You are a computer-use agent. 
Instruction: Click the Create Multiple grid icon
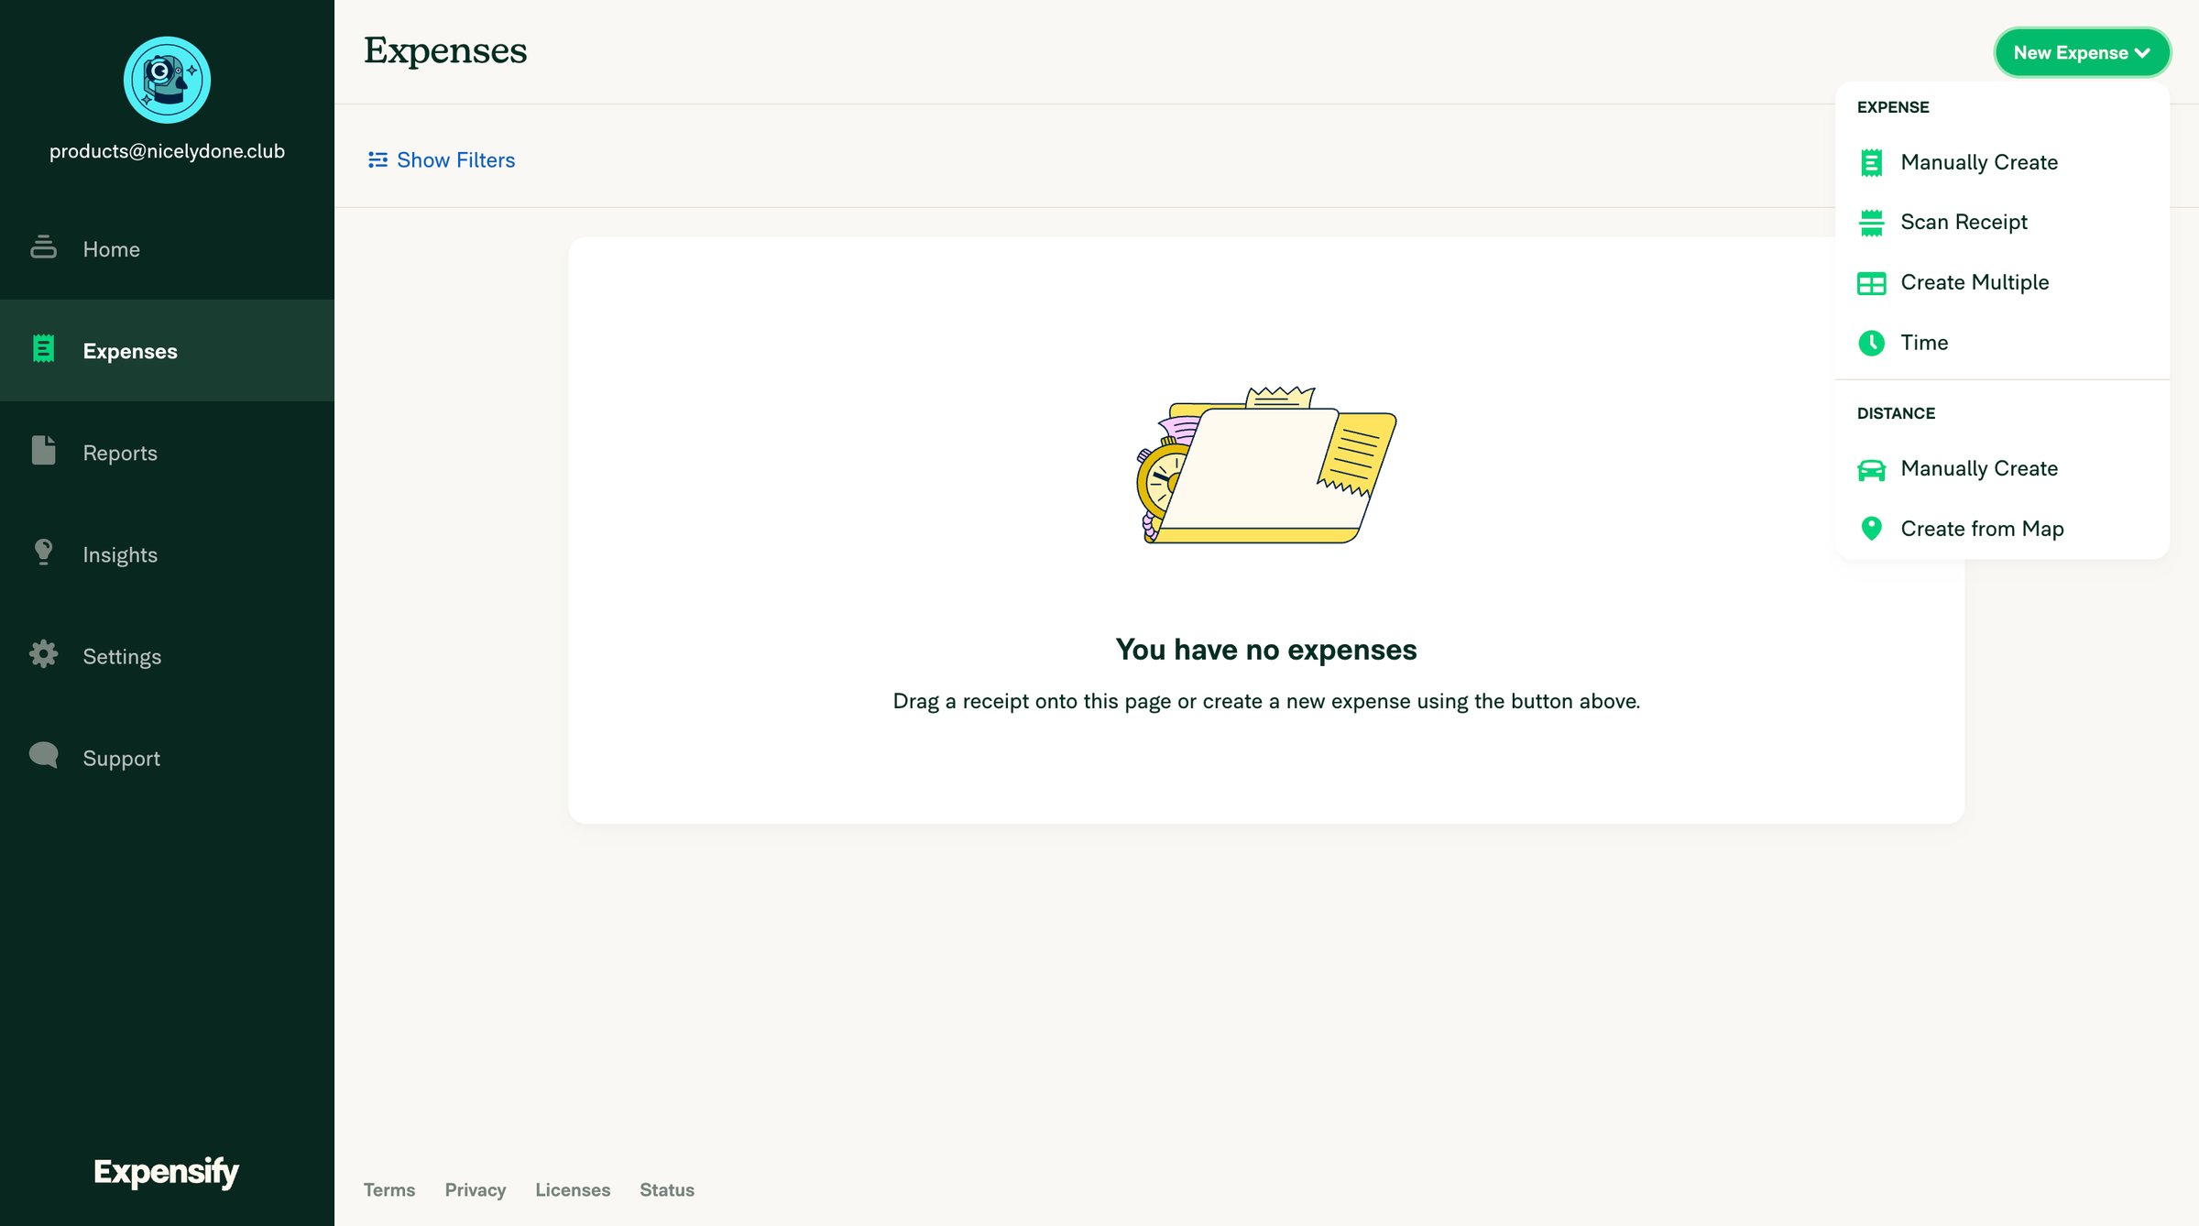[x=1871, y=283]
